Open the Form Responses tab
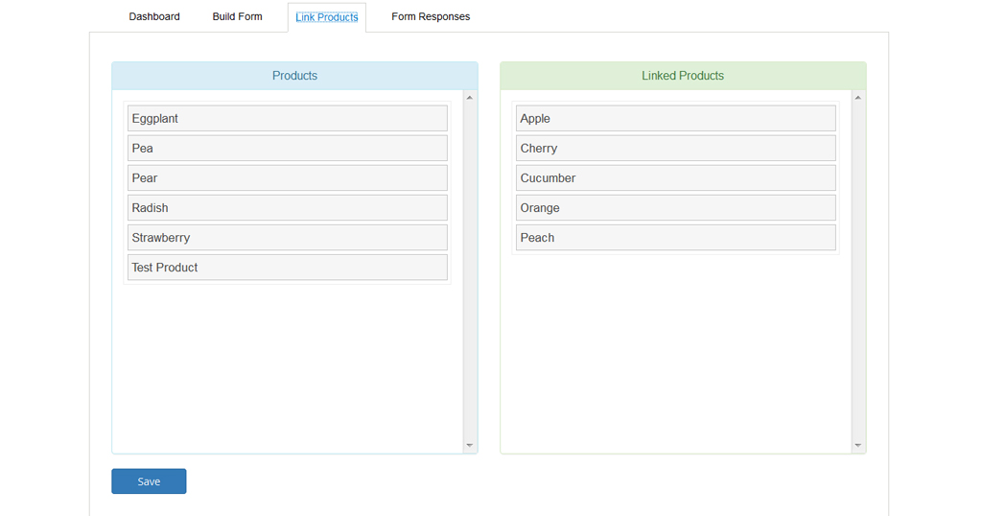Screen dimensions: 982x516 click(431, 17)
